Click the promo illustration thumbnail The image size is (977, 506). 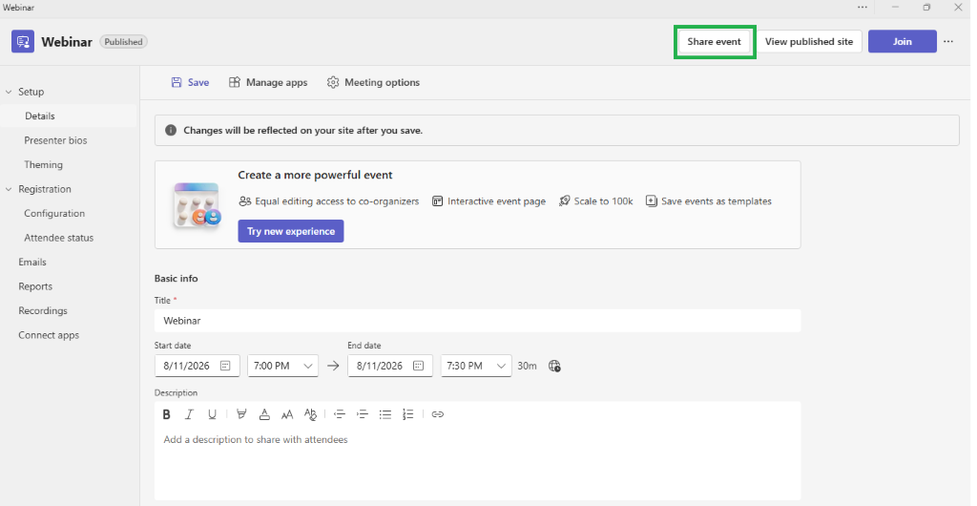click(197, 205)
